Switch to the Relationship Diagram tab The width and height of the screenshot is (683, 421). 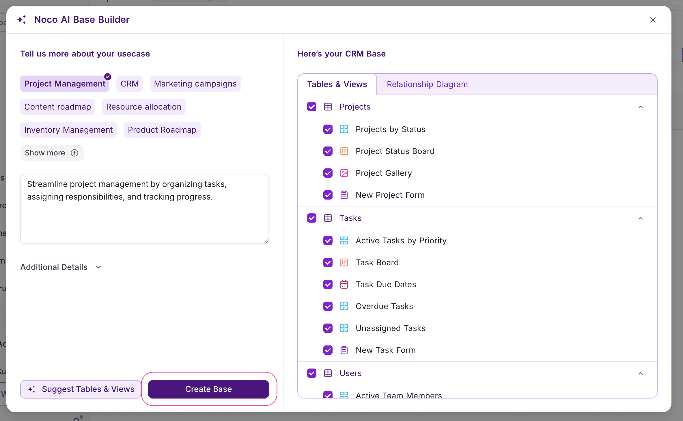coord(427,84)
